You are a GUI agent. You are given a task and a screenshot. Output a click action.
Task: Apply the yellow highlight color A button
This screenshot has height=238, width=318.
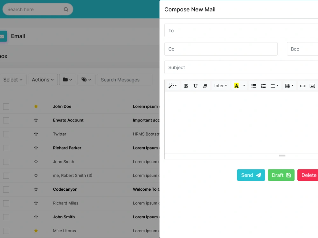[x=236, y=86]
